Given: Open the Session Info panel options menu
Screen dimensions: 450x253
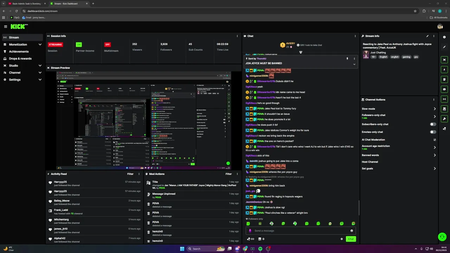Looking at the screenshot, I should (x=237, y=36).
